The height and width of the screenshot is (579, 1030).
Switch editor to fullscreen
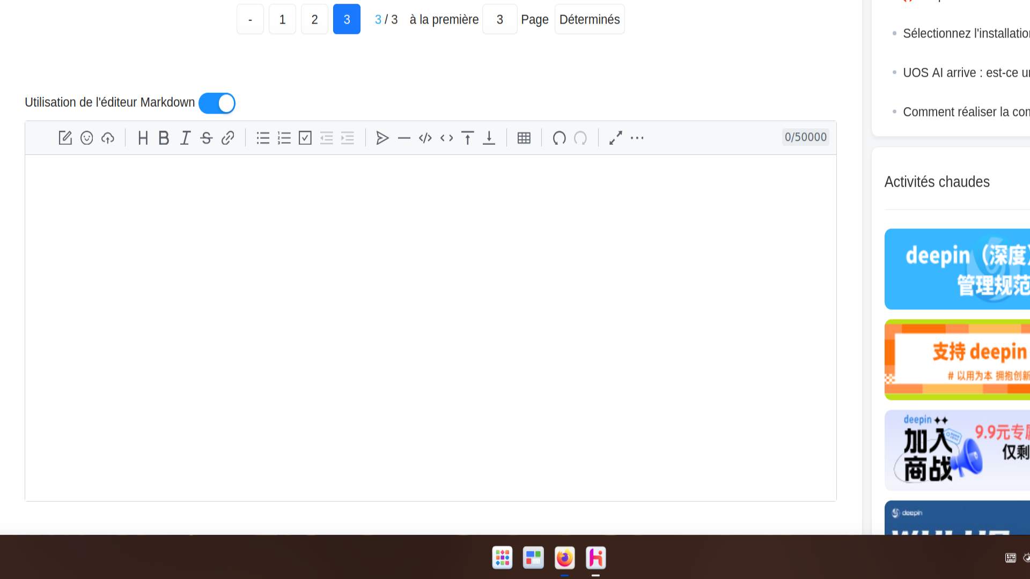pyautogui.click(x=615, y=138)
